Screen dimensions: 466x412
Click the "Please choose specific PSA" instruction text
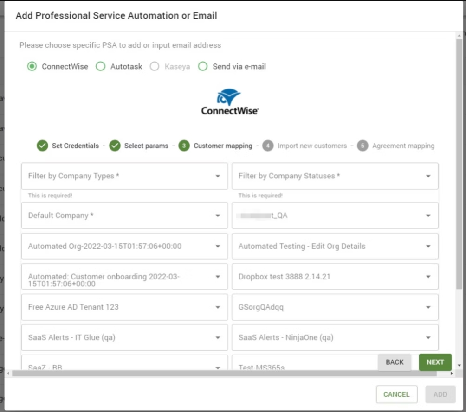click(x=120, y=45)
